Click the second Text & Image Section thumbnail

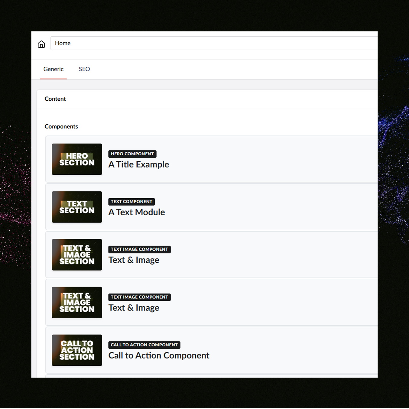[77, 303]
